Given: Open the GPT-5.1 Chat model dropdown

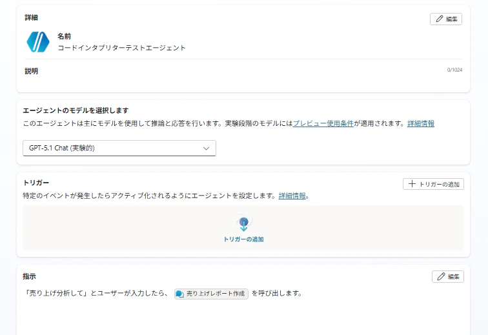Looking at the screenshot, I should tap(119, 148).
